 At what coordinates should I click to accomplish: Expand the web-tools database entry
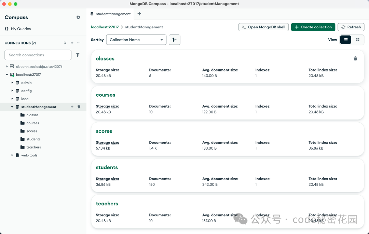coord(12,155)
